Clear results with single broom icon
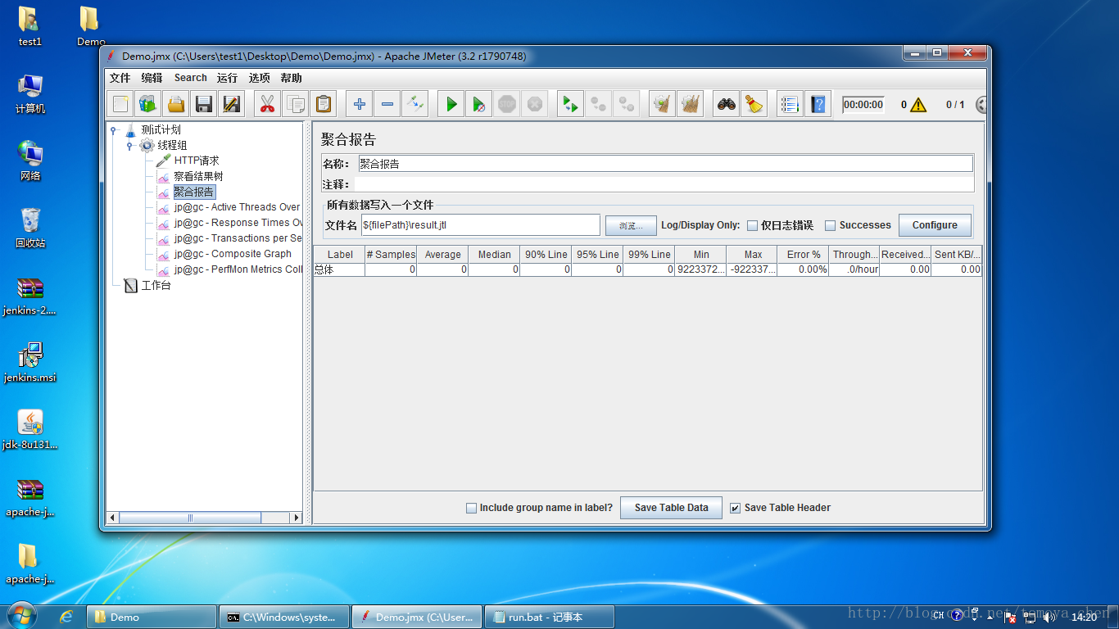 pyautogui.click(x=662, y=104)
